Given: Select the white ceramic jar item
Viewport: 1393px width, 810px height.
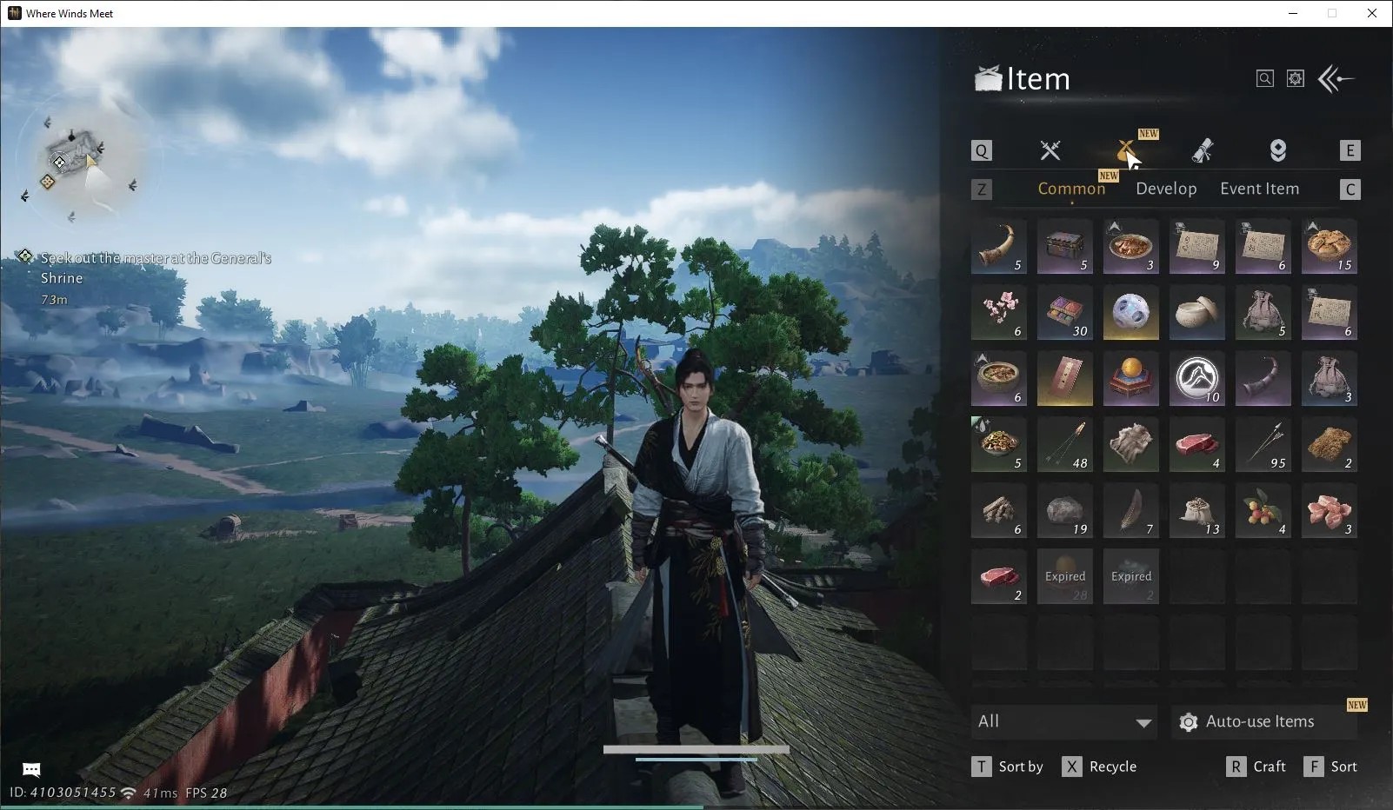Looking at the screenshot, I should point(1197,312).
